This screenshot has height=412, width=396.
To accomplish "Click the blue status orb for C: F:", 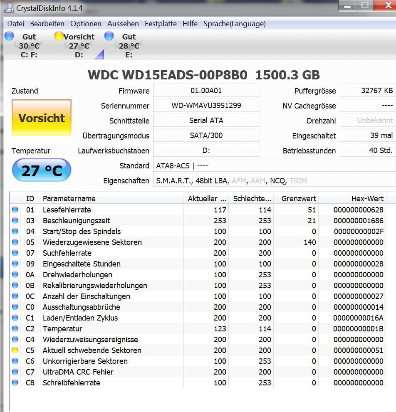I will (10, 36).
